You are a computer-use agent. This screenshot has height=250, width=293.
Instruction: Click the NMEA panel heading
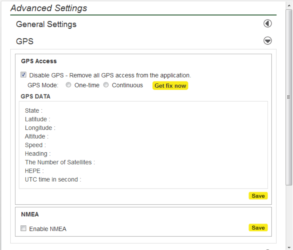click(30, 214)
